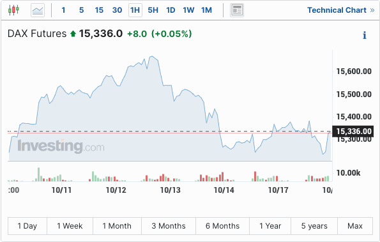380x242 pixels.
Task: Click the 10/11 date label
Action: pos(61,190)
